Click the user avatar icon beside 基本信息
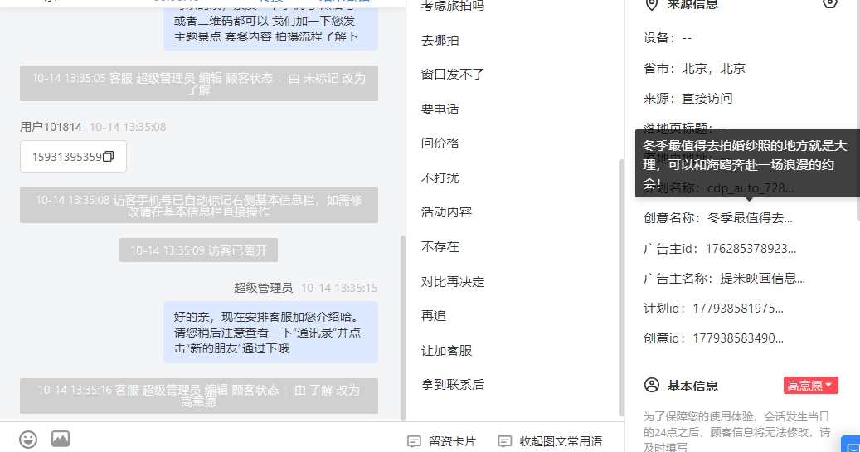This screenshot has height=452, width=860. click(x=652, y=385)
